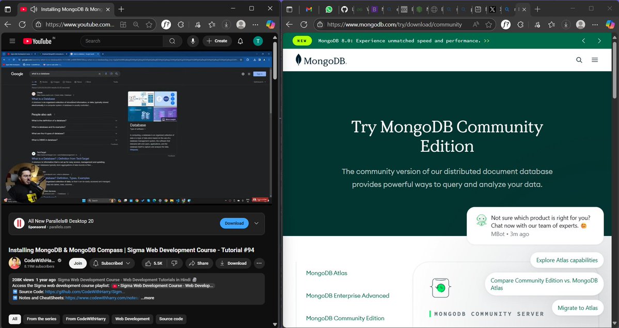Open extensions in the YouTube browser window
Screen dimensions: 619x328
tap(181, 24)
